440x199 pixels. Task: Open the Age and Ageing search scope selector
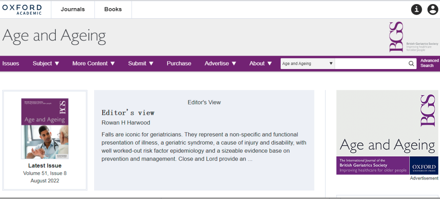click(x=308, y=63)
